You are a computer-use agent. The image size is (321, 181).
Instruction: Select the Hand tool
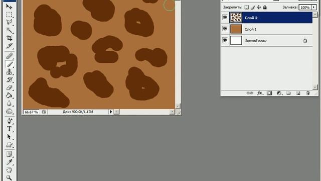[9, 170]
